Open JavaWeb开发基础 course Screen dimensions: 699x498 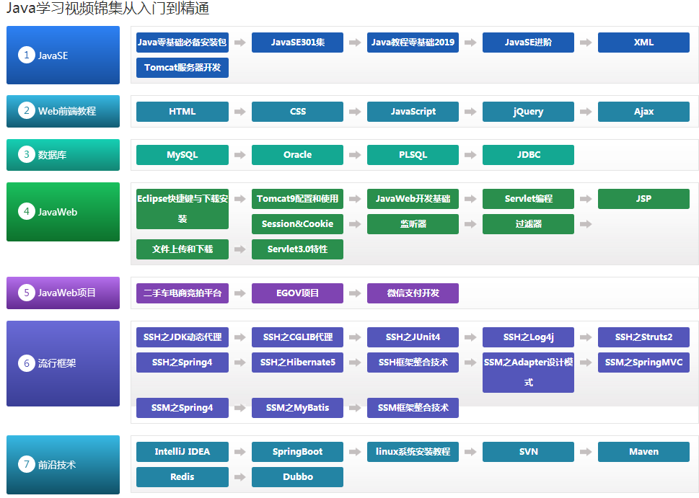413,199
